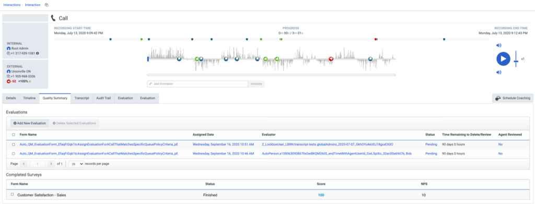Click the phone icon next to Call
Image resolution: width=535 pixels, height=204 pixels.
(x=53, y=18)
